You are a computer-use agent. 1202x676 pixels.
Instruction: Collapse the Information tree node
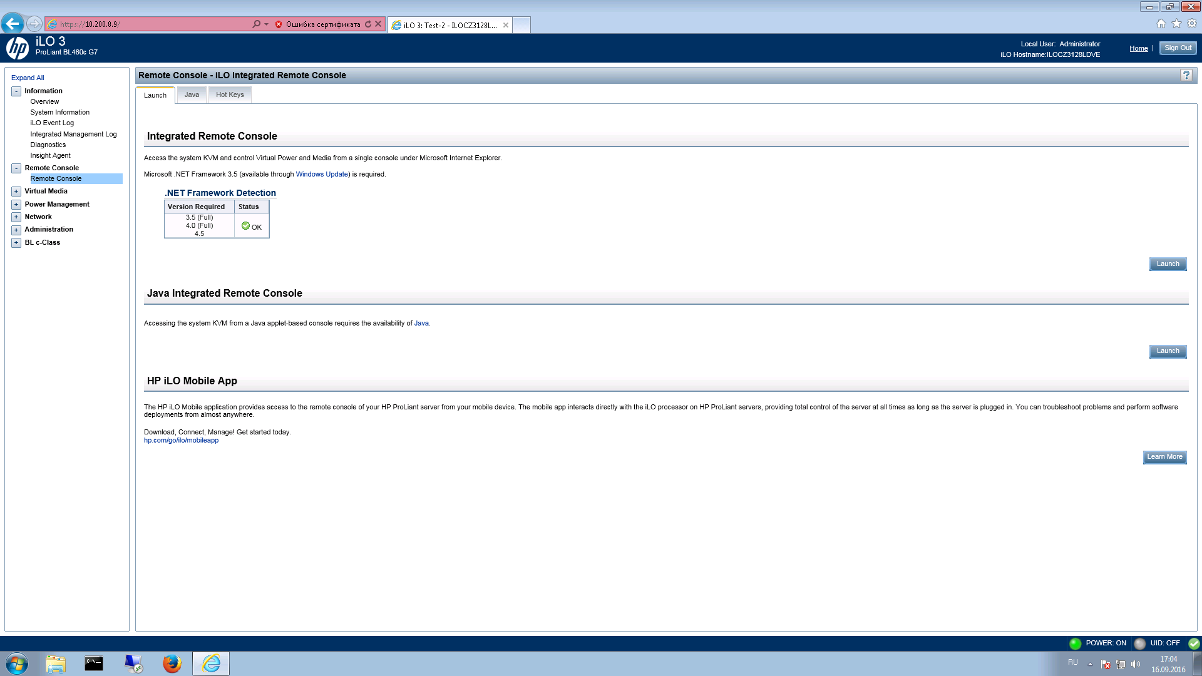click(x=16, y=91)
